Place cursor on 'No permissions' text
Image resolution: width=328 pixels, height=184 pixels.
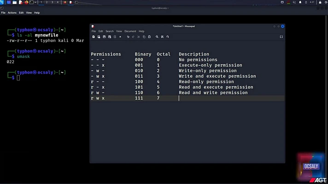coord(198,60)
